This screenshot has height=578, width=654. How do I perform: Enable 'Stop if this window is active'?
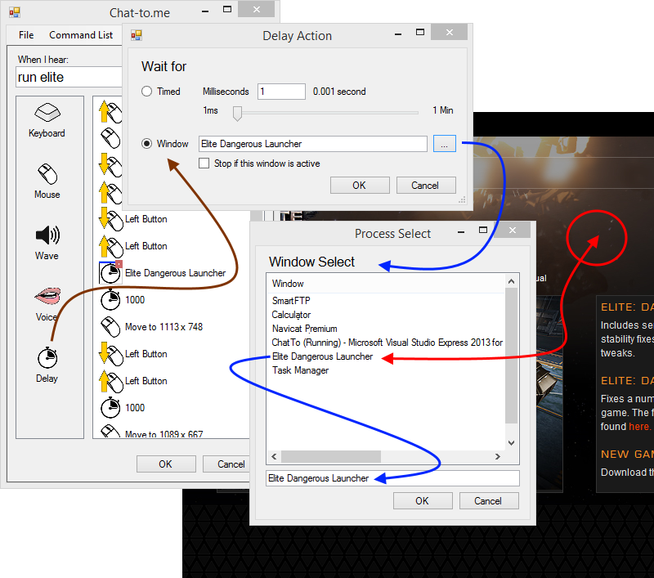click(x=204, y=163)
